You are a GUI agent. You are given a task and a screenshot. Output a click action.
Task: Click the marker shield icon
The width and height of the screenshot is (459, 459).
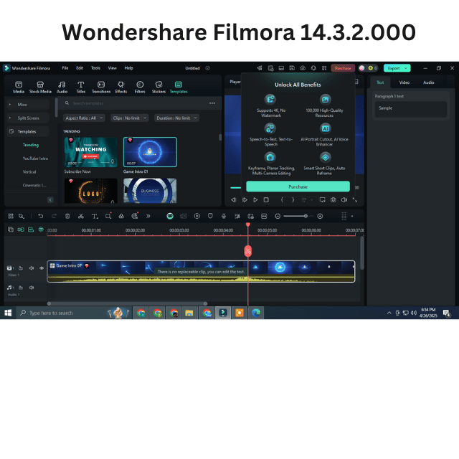click(210, 216)
